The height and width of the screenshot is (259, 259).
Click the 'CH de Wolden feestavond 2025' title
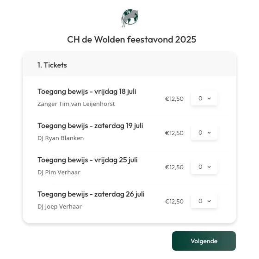132,39
